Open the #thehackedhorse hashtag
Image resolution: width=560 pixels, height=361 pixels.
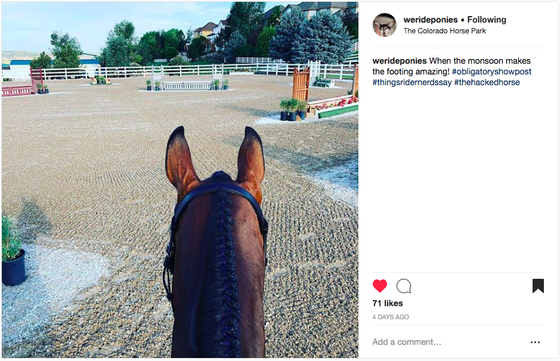[x=487, y=82]
